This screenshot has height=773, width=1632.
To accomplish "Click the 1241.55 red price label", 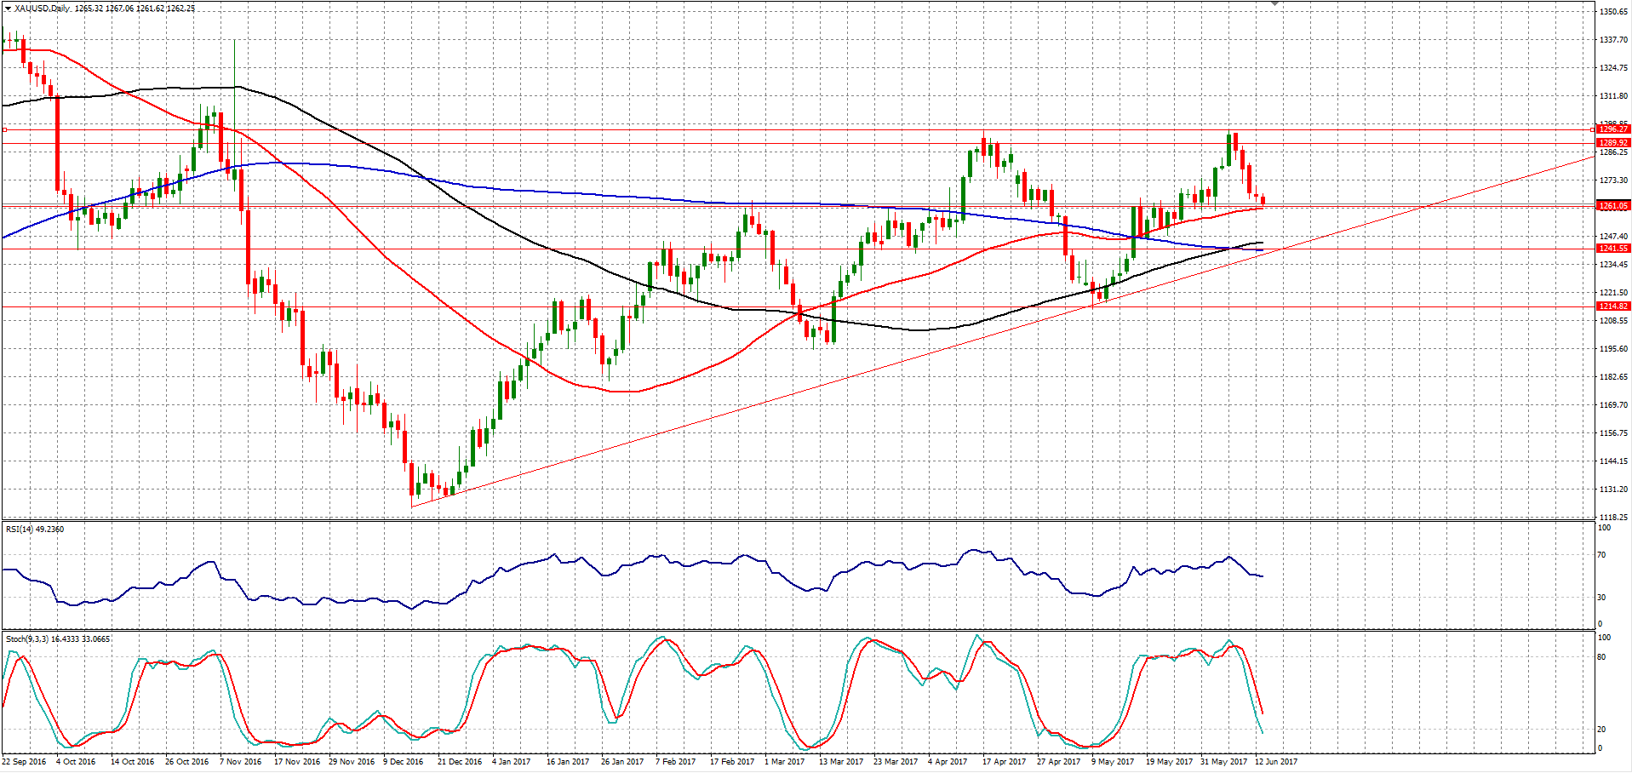I will [x=1612, y=249].
